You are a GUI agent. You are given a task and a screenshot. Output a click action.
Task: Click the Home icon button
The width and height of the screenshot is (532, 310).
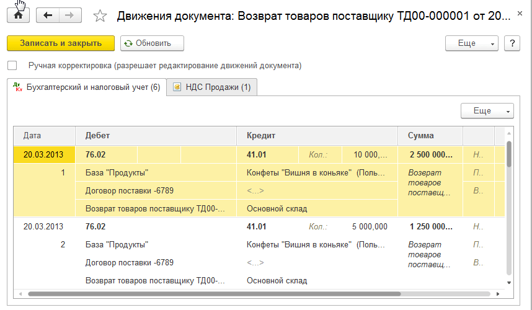[18, 15]
